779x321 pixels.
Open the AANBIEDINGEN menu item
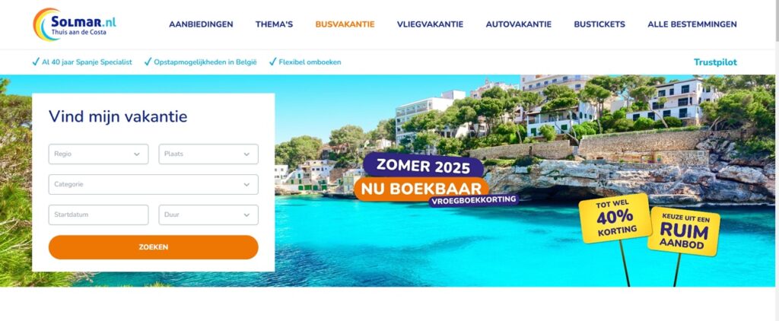(201, 24)
